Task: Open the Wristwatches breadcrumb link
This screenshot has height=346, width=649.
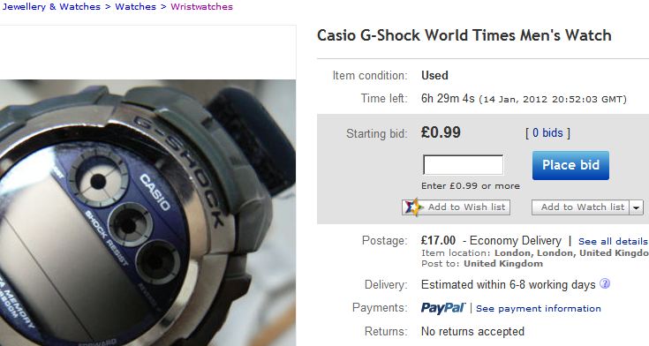Action: [x=201, y=7]
